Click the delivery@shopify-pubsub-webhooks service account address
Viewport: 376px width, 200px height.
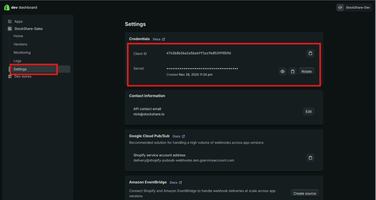click(184, 160)
